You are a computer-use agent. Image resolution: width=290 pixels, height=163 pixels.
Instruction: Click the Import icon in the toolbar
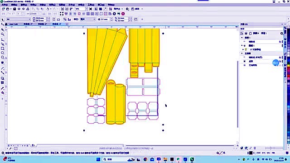tap(63, 9)
